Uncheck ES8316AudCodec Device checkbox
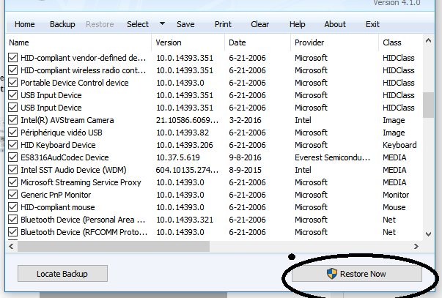Viewport: 442px width, 298px height. [12, 157]
